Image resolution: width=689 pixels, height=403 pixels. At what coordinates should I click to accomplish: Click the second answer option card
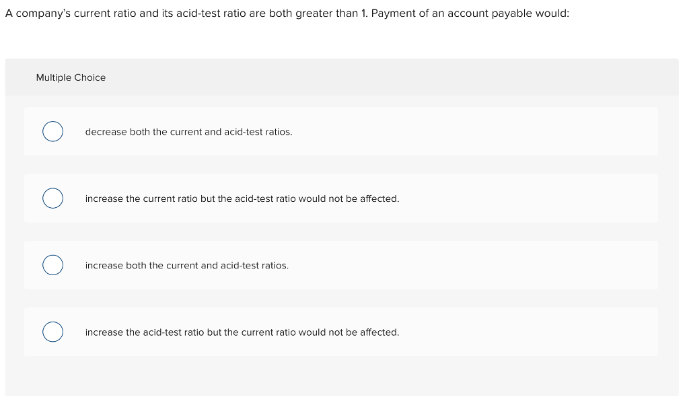340,198
